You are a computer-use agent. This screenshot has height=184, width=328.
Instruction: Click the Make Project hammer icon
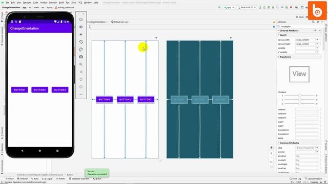[x=219, y=7]
